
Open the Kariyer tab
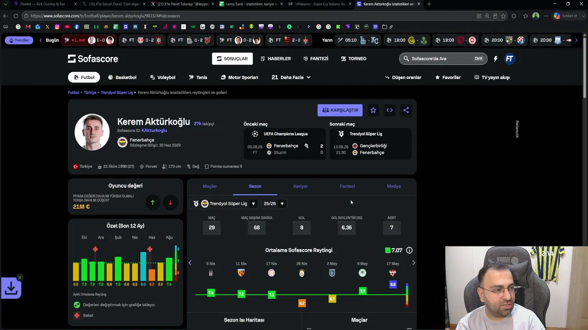click(x=300, y=186)
